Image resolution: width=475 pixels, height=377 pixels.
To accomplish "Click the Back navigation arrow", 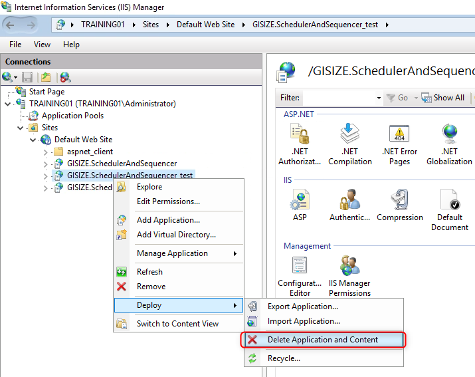I will click(x=10, y=25).
